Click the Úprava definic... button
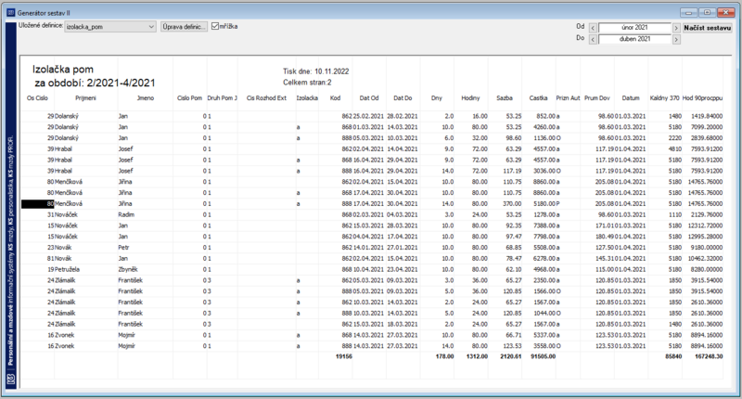Image resolution: width=742 pixels, height=399 pixels. (x=184, y=27)
